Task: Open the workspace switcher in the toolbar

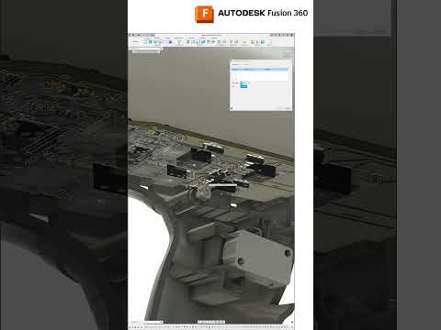Action: pyautogui.click(x=135, y=42)
